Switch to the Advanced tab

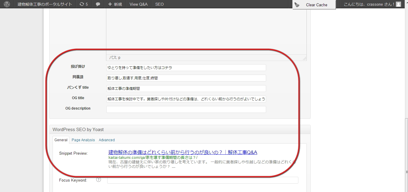[x=107, y=140]
